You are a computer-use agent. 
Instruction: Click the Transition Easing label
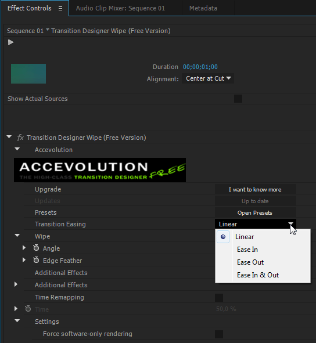60,224
